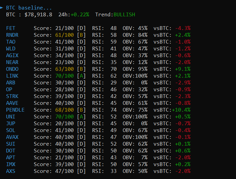Screen dimensions: 236x179
Task: Select PENDLE's vsBTC +10.4% value
Action: [x=181, y=110]
